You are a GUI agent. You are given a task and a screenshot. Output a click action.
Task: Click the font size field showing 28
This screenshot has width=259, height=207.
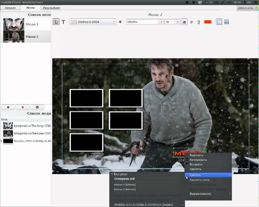pos(170,22)
